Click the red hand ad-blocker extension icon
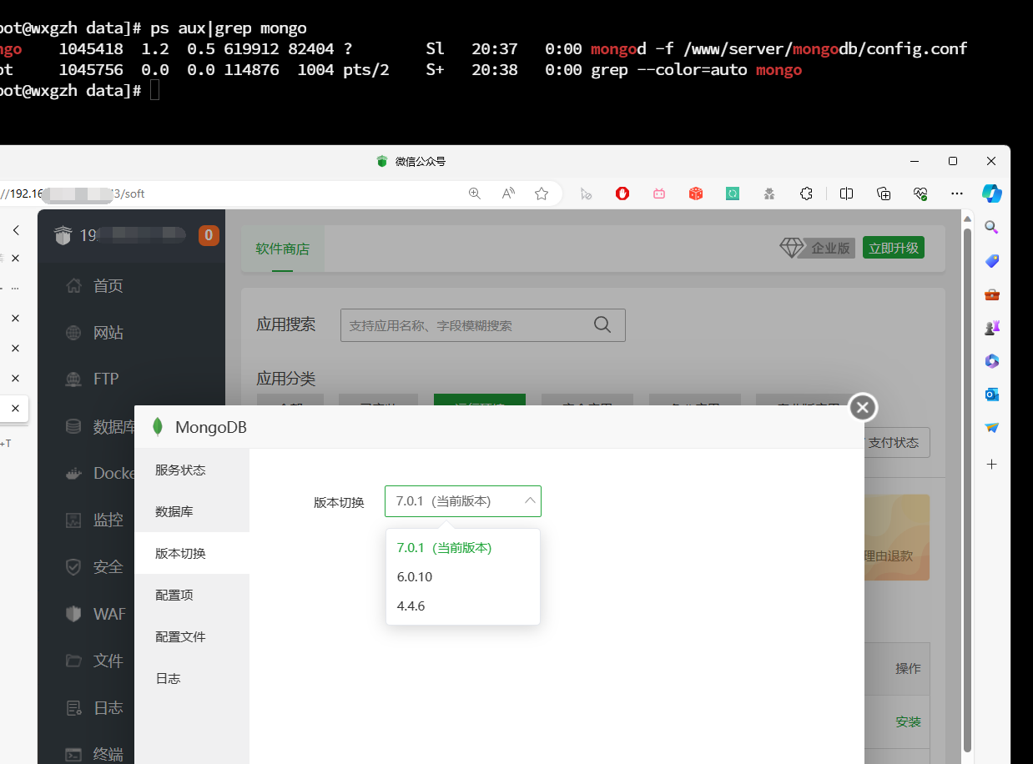 (622, 194)
